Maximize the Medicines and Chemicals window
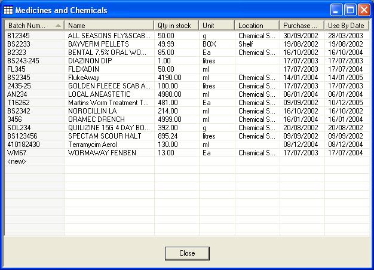 point(350,10)
